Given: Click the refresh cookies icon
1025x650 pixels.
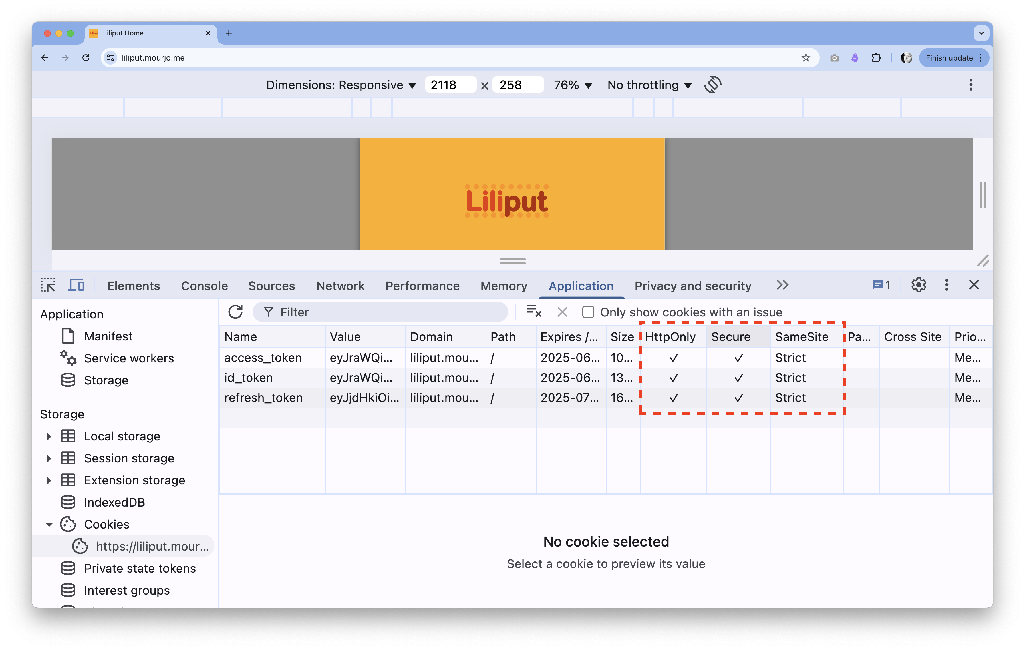Looking at the screenshot, I should click(235, 312).
